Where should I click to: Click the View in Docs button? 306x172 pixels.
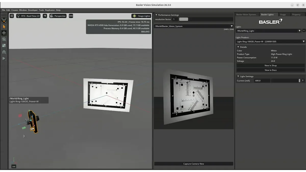tap(271, 70)
